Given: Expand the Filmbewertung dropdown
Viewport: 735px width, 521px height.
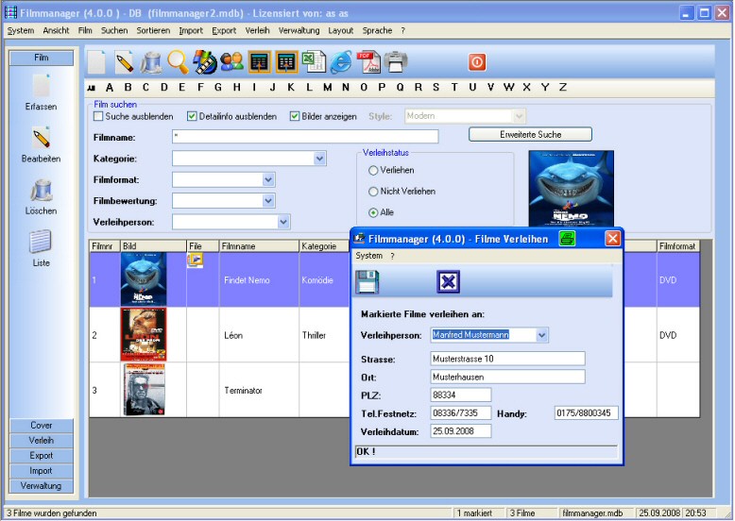Looking at the screenshot, I should point(268,200).
